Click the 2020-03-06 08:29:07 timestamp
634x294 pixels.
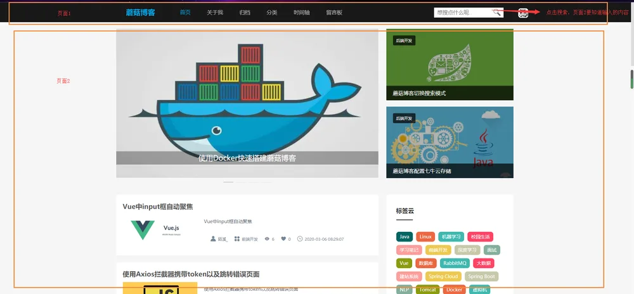(x=324, y=239)
